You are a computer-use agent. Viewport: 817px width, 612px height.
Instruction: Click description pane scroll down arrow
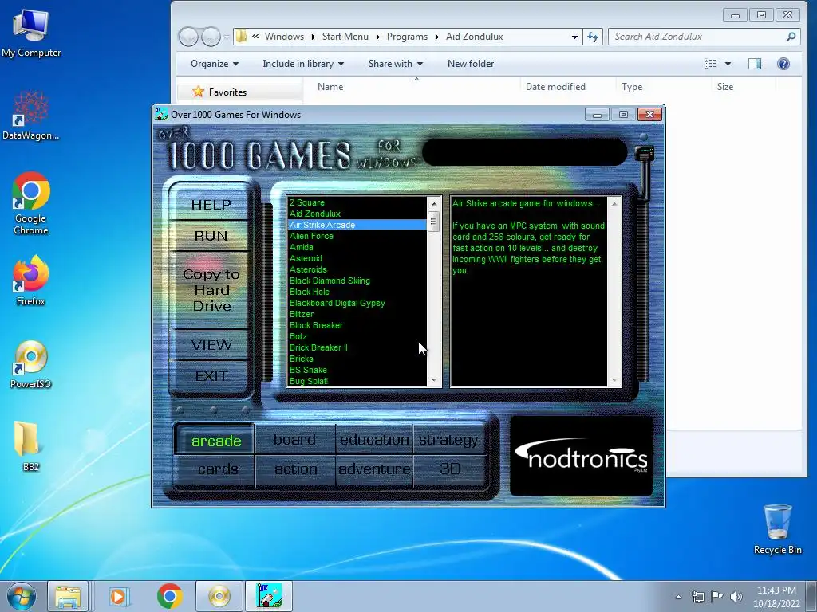click(x=614, y=380)
